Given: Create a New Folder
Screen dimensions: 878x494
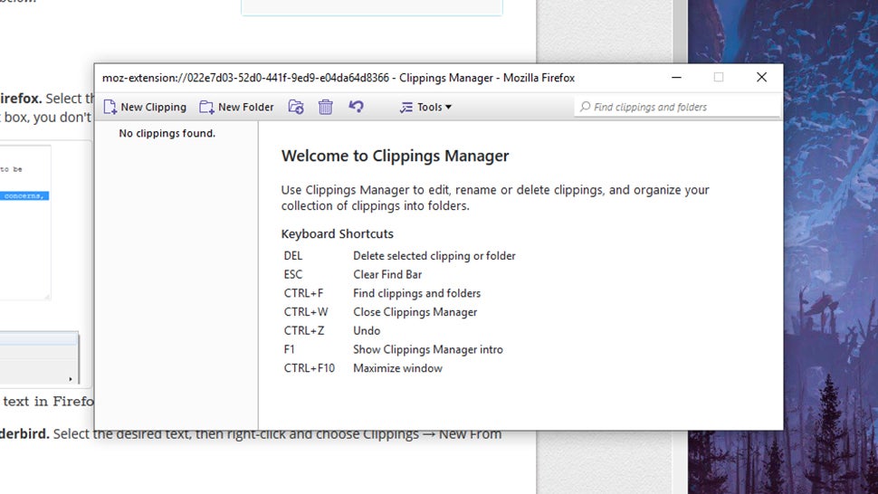Looking at the screenshot, I should [237, 107].
